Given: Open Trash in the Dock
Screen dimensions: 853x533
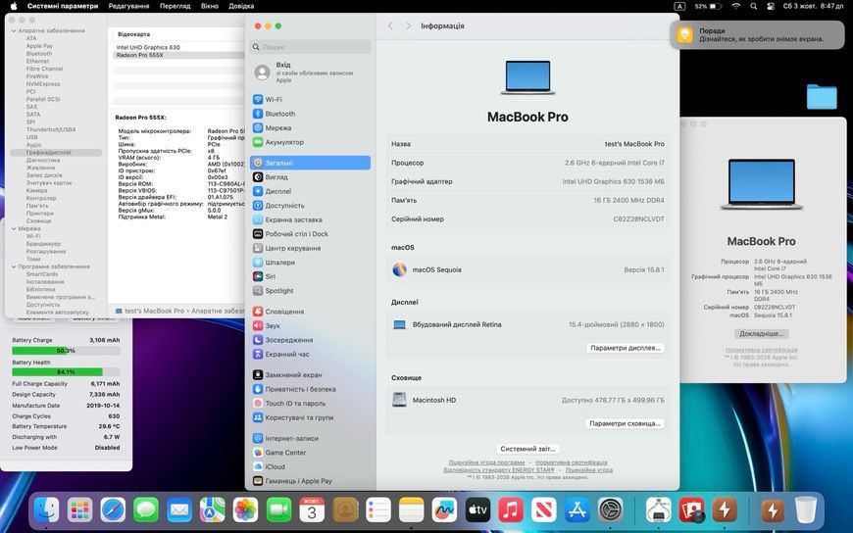Looking at the screenshot, I should 805,510.
